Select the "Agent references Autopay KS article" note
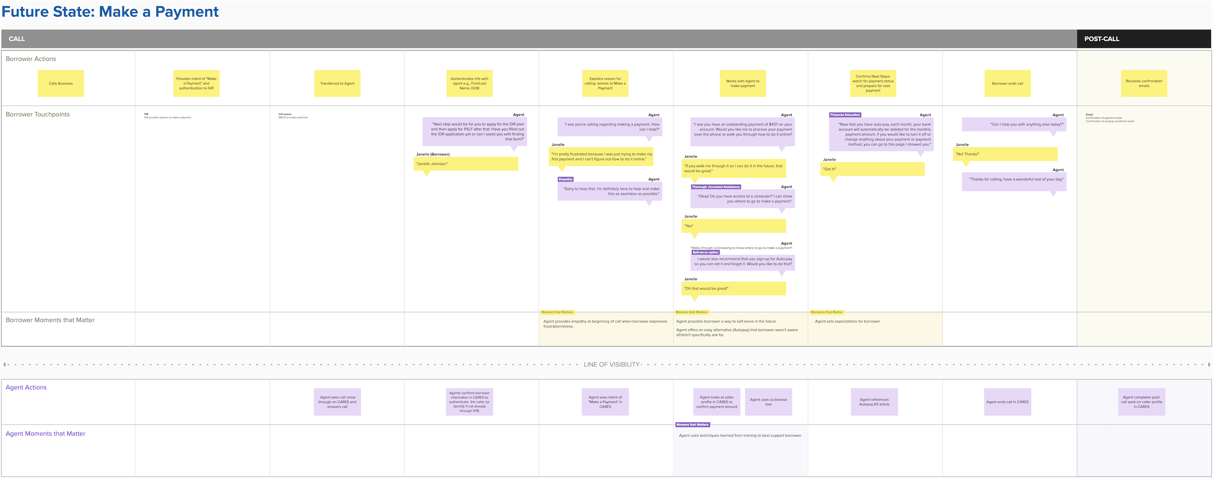 [x=874, y=402]
